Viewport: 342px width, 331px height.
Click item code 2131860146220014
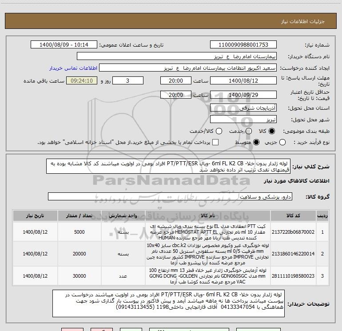point(293,254)
